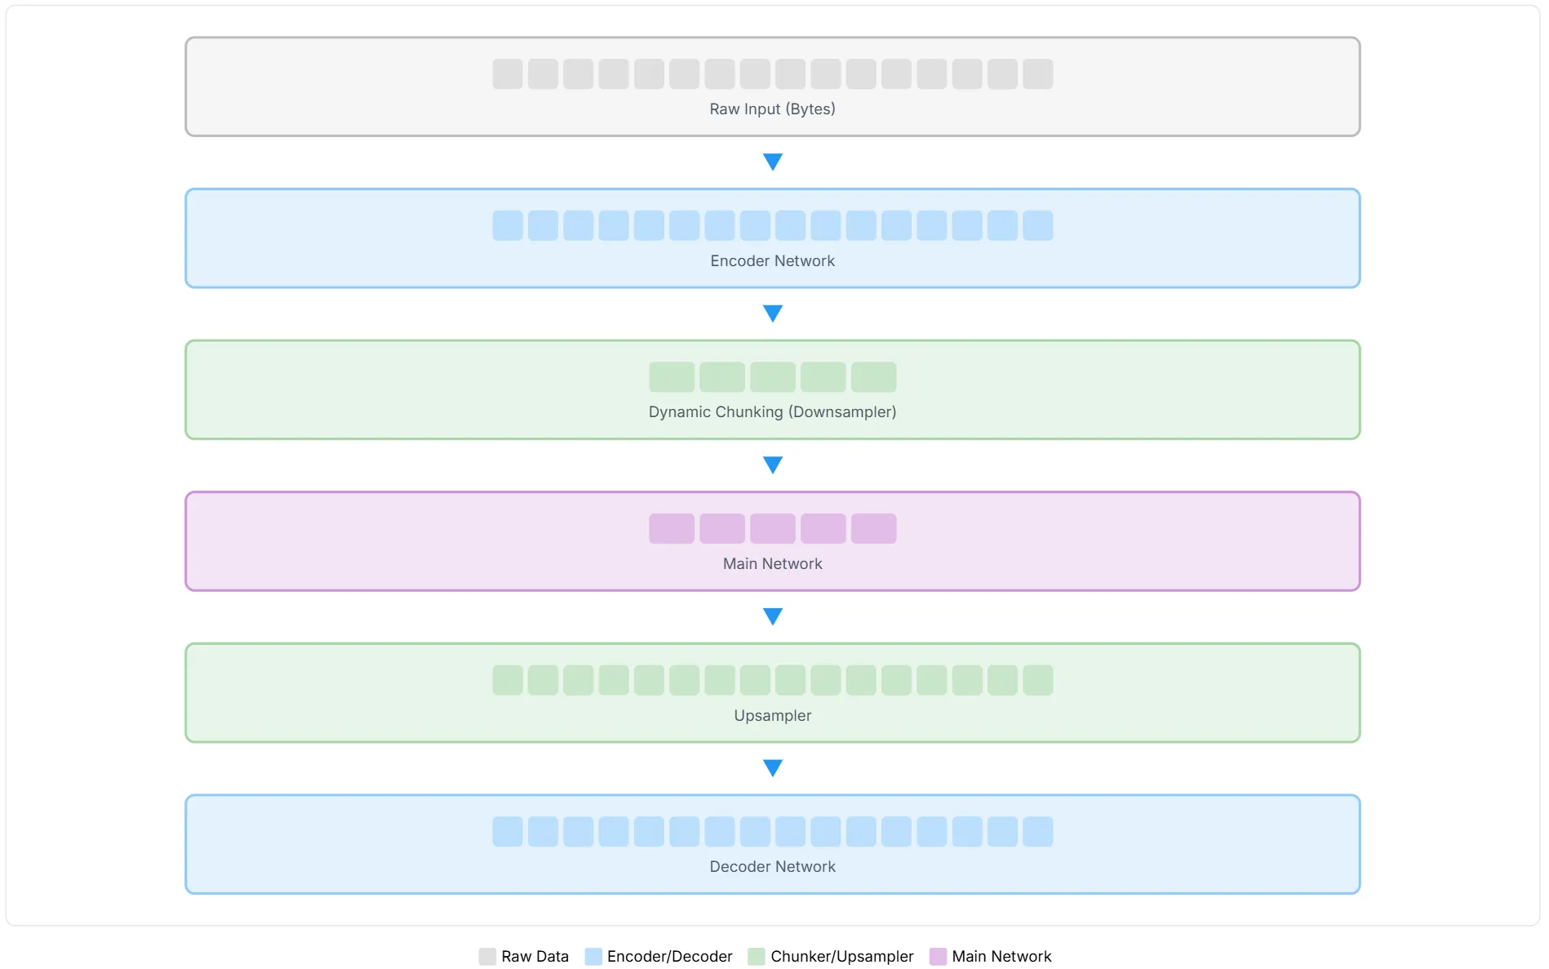Click the first purple chunk in Main Network

click(672, 528)
